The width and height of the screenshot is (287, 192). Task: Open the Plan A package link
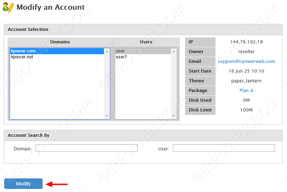(246, 90)
